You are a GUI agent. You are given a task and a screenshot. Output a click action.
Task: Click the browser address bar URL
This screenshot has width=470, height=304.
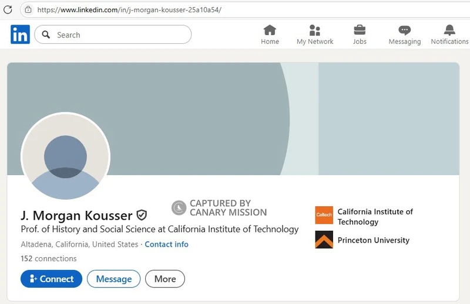129,10
